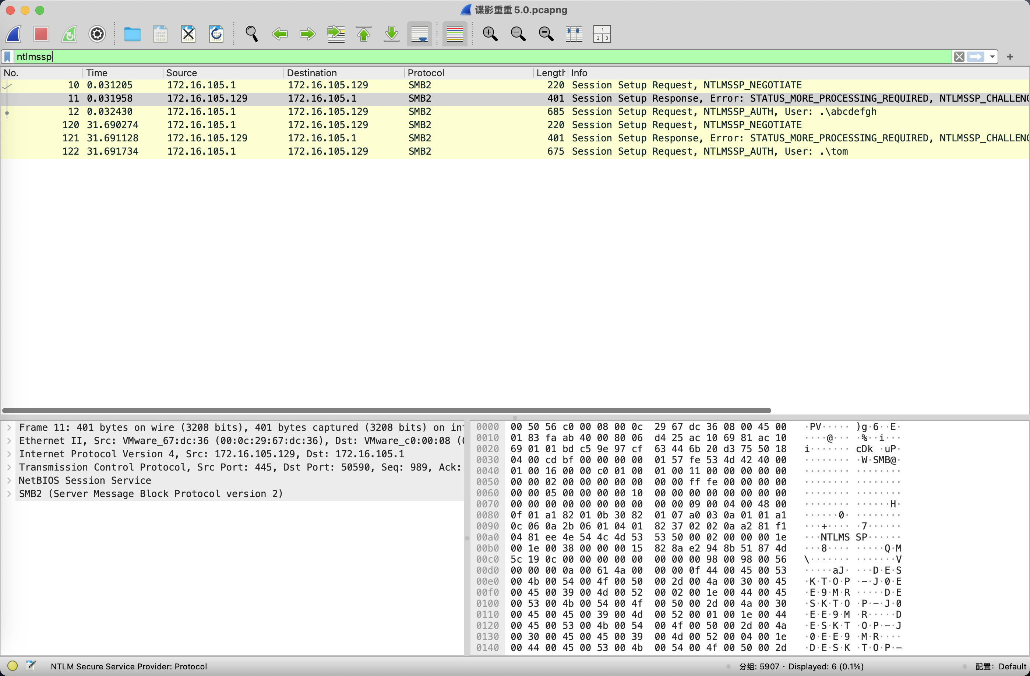Toggle auto-scroll during live capture
Image resolution: width=1030 pixels, height=676 pixels.
point(420,34)
